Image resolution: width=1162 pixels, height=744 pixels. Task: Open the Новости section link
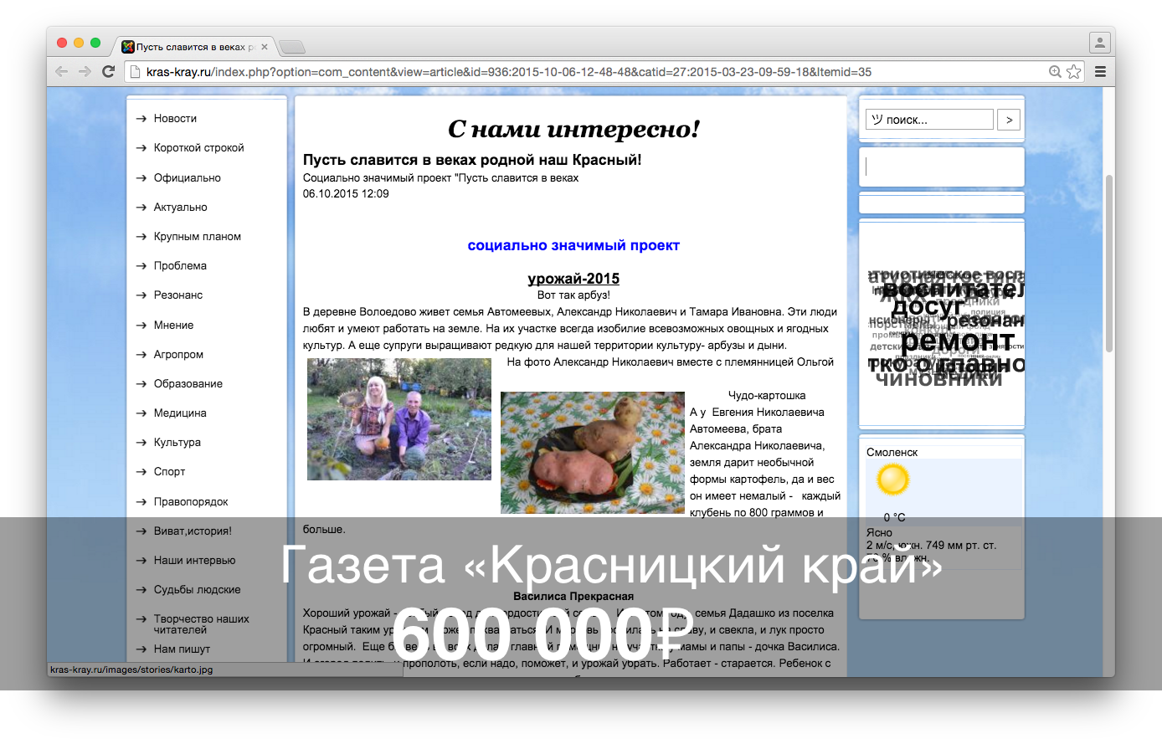coord(174,118)
